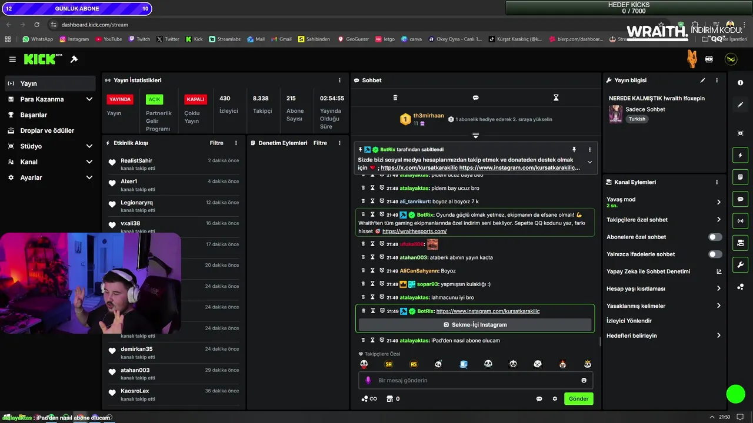The width and height of the screenshot is (753, 423).
Task: Select Yayın in the left sidebar
Action: [x=50, y=83]
